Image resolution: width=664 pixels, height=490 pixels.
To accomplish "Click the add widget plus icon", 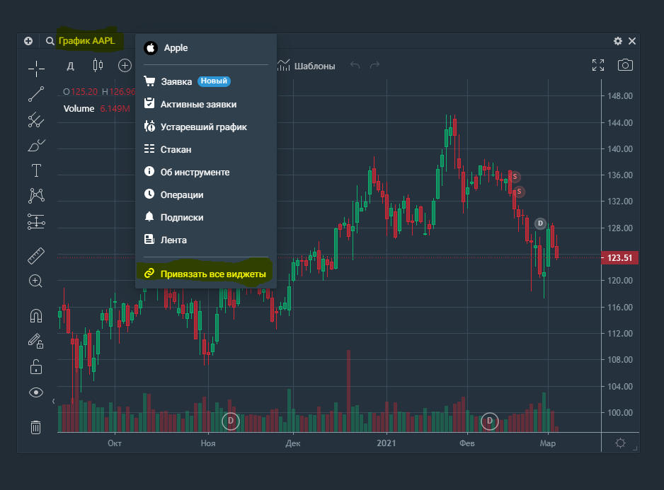I will point(28,41).
